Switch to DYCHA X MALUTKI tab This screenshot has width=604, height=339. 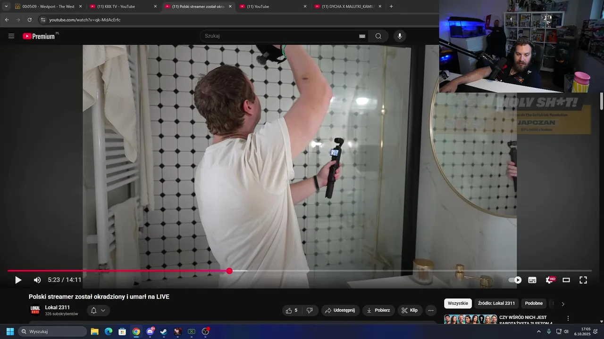(348, 7)
